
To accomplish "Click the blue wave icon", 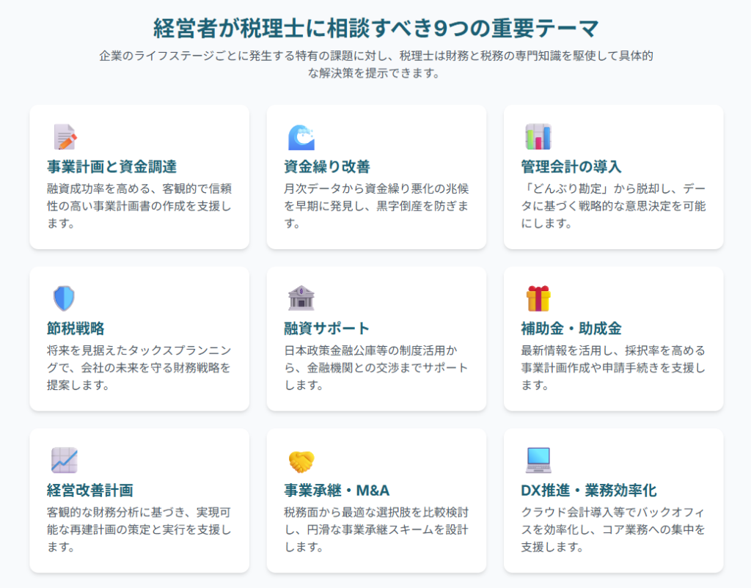I will [301, 137].
